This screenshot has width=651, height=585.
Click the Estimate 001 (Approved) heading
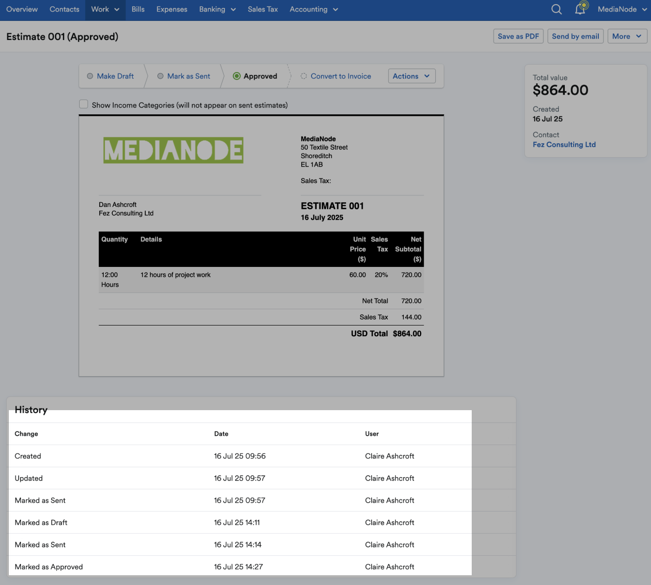(62, 37)
